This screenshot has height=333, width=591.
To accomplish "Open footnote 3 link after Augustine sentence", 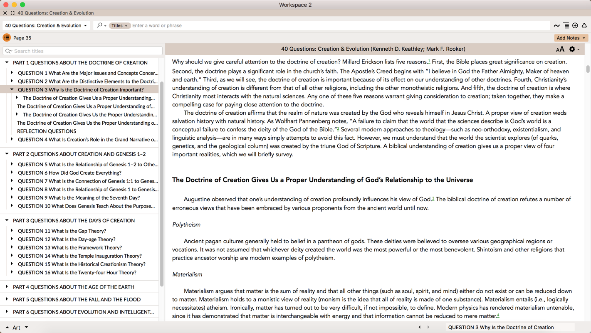I will [433, 198].
